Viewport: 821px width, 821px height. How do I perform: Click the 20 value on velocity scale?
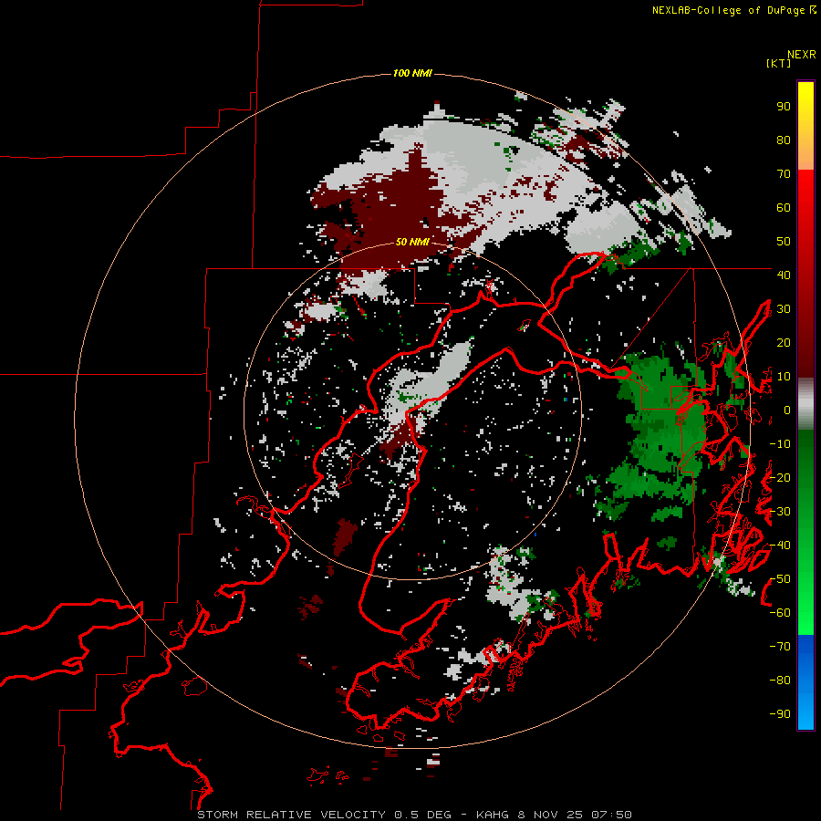pyautogui.click(x=784, y=342)
